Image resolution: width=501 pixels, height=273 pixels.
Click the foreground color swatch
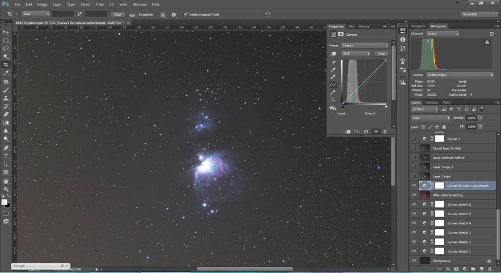4,202
